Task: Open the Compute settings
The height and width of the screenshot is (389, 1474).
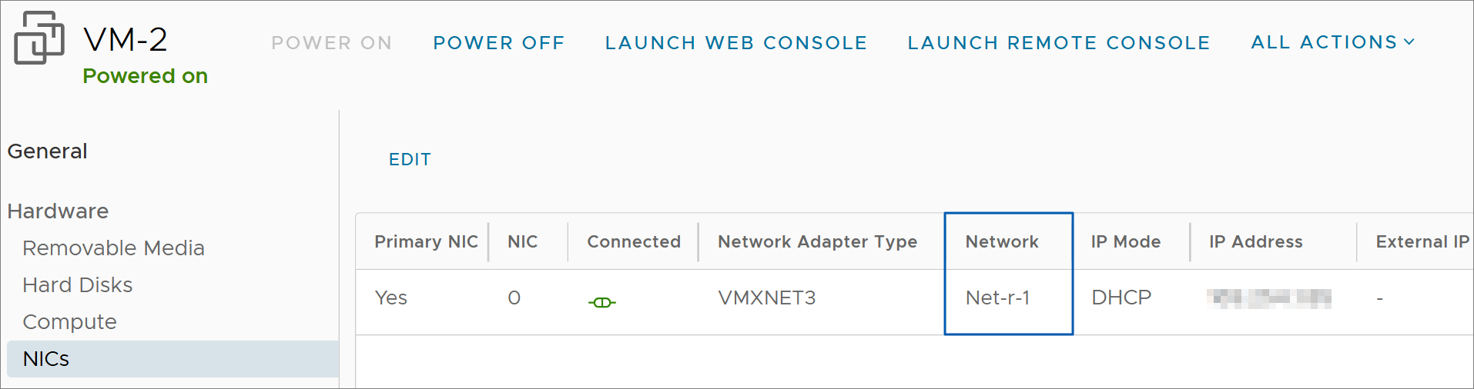Action: (x=69, y=321)
